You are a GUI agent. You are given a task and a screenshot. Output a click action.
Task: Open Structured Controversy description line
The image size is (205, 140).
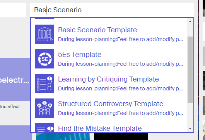pyautogui.click(x=120, y=113)
